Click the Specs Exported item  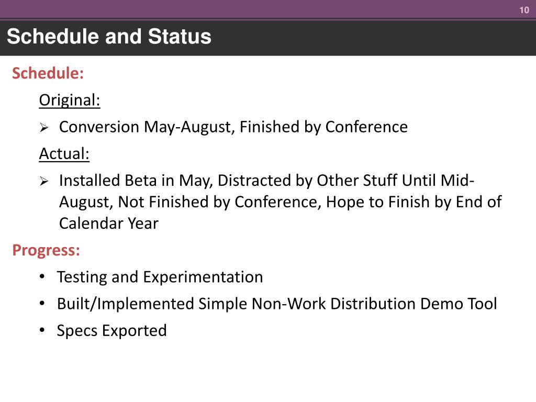point(111,331)
